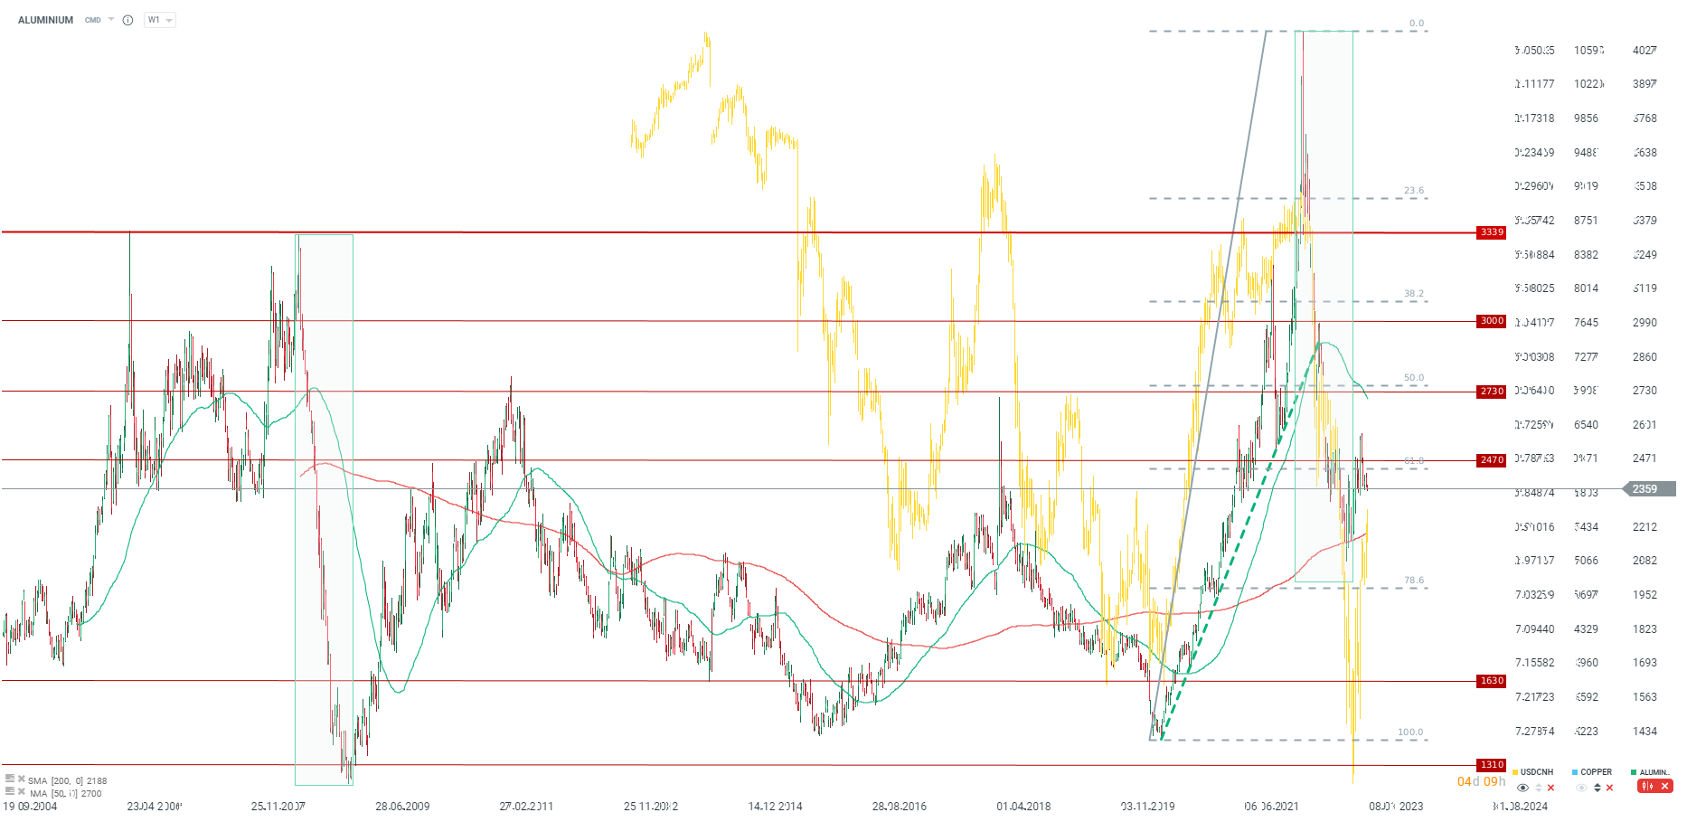Select the 3339 horizontal line price tag
This screenshot has height=822, width=1687.
(1492, 232)
